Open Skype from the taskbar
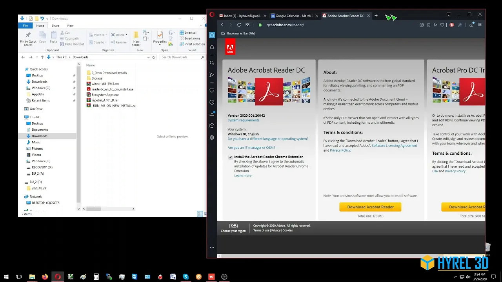502x282 pixels. 186,277
